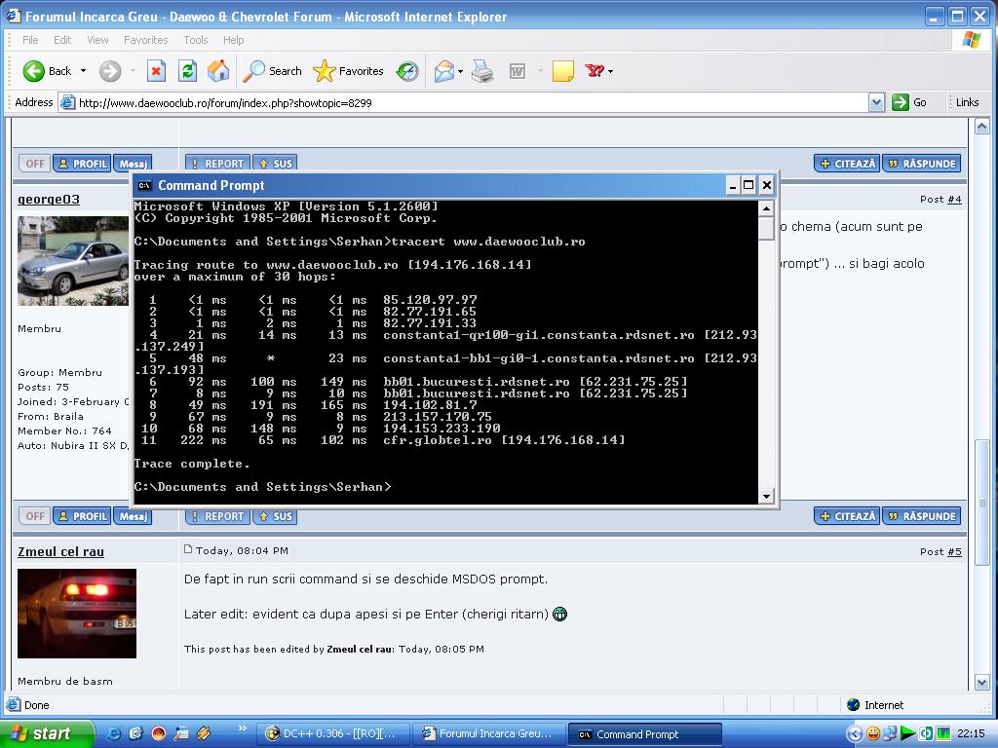Image resolution: width=998 pixels, height=748 pixels.
Task: Switch to Forumul Incarca Greu taskbar button
Action: point(488,734)
